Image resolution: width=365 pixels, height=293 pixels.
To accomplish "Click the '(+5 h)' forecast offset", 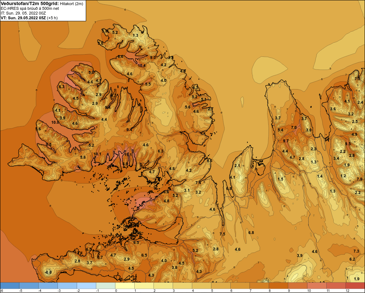I will (x=52, y=18).
